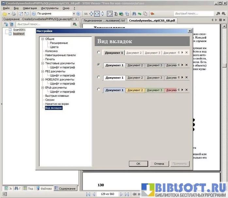228x198 pixels.
Task: Collapse the 'EPub документы' tree node
Action: click(42, 88)
